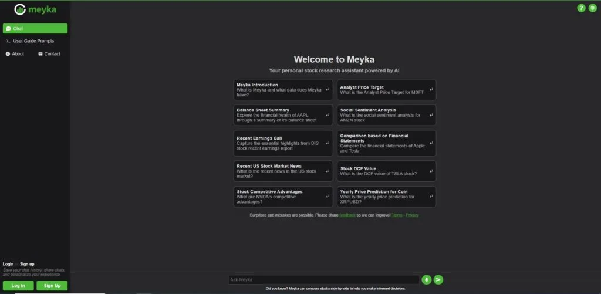Screen dimensions: 601x294
Task: Click the Login text link in sidebar
Action: point(8,264)
